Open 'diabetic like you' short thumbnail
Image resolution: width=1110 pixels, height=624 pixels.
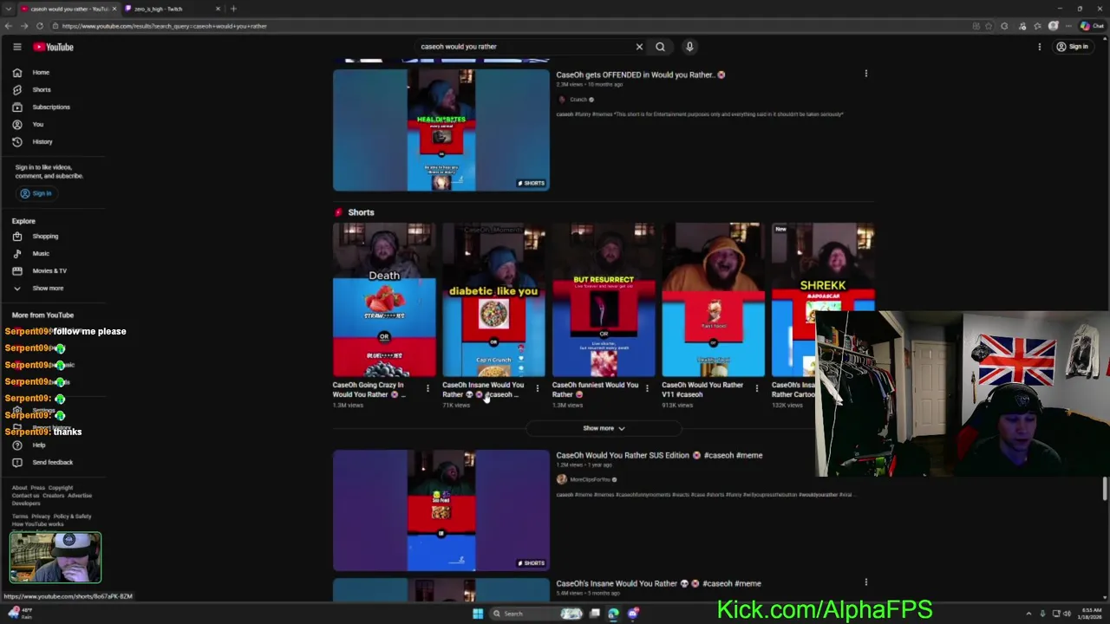coord(493,300)
